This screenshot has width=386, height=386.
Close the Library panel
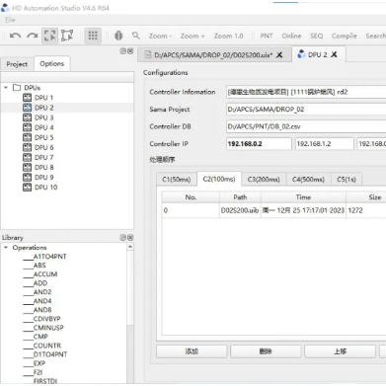pos(130,238)
